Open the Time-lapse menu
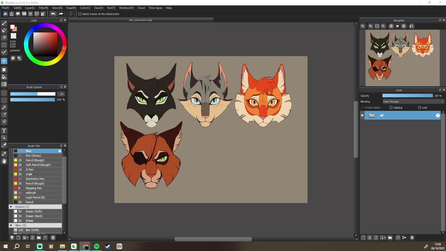The width and height of the screenshot is (446, 251). (155, 8)
